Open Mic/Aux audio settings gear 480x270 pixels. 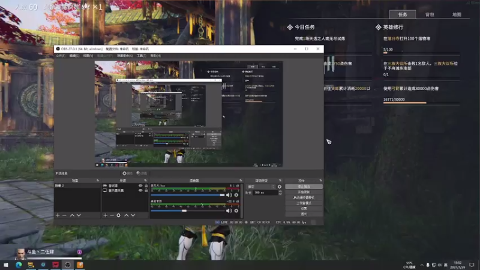click(236, 195)
